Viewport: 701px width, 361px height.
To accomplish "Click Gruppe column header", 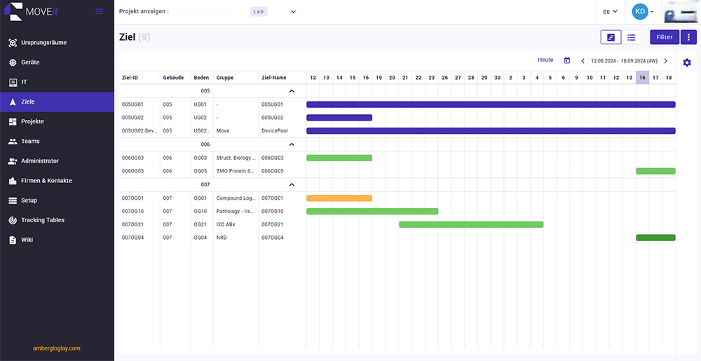I will (225, 78).
